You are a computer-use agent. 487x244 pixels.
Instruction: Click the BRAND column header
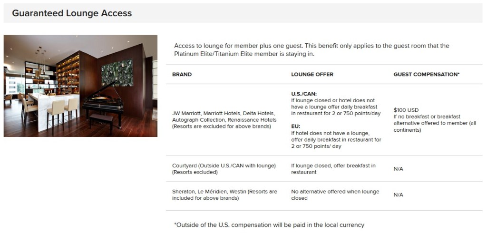(182, 75)
